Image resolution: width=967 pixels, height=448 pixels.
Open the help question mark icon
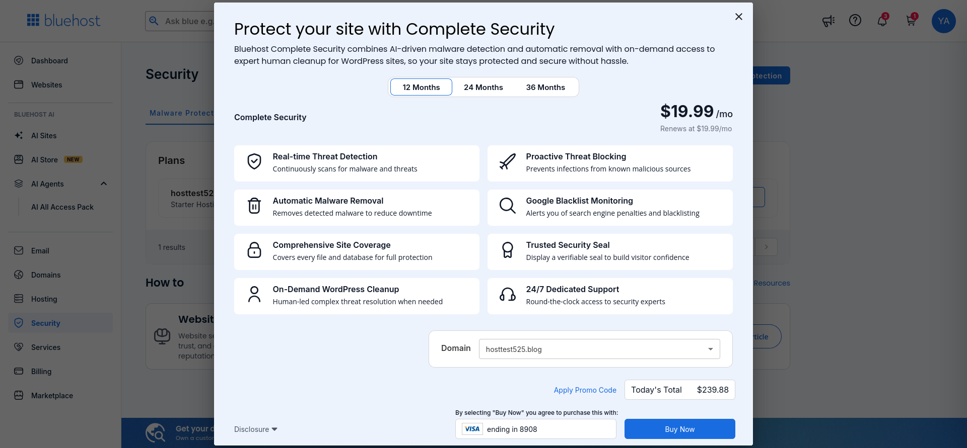coord(855,20)
